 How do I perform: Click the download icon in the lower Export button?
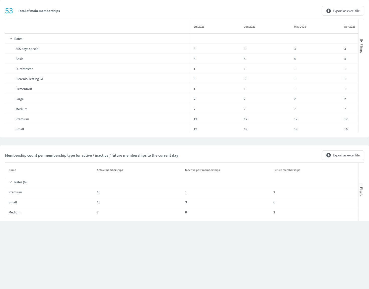(x=328, y=155)
